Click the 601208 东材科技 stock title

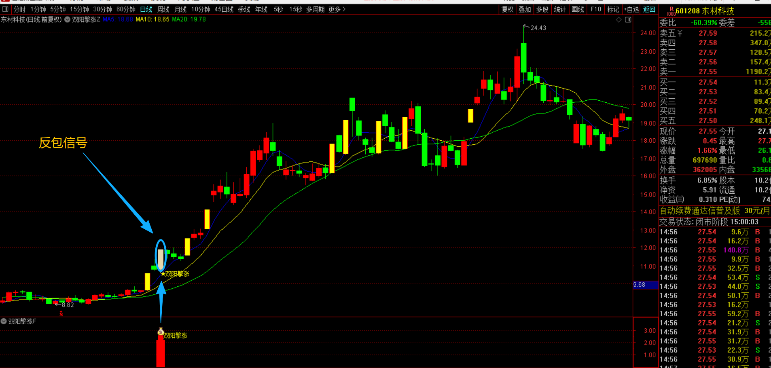(705, 11)
